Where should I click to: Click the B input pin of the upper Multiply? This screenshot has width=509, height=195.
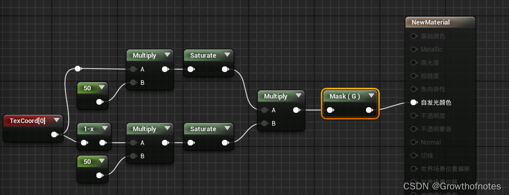133,83
